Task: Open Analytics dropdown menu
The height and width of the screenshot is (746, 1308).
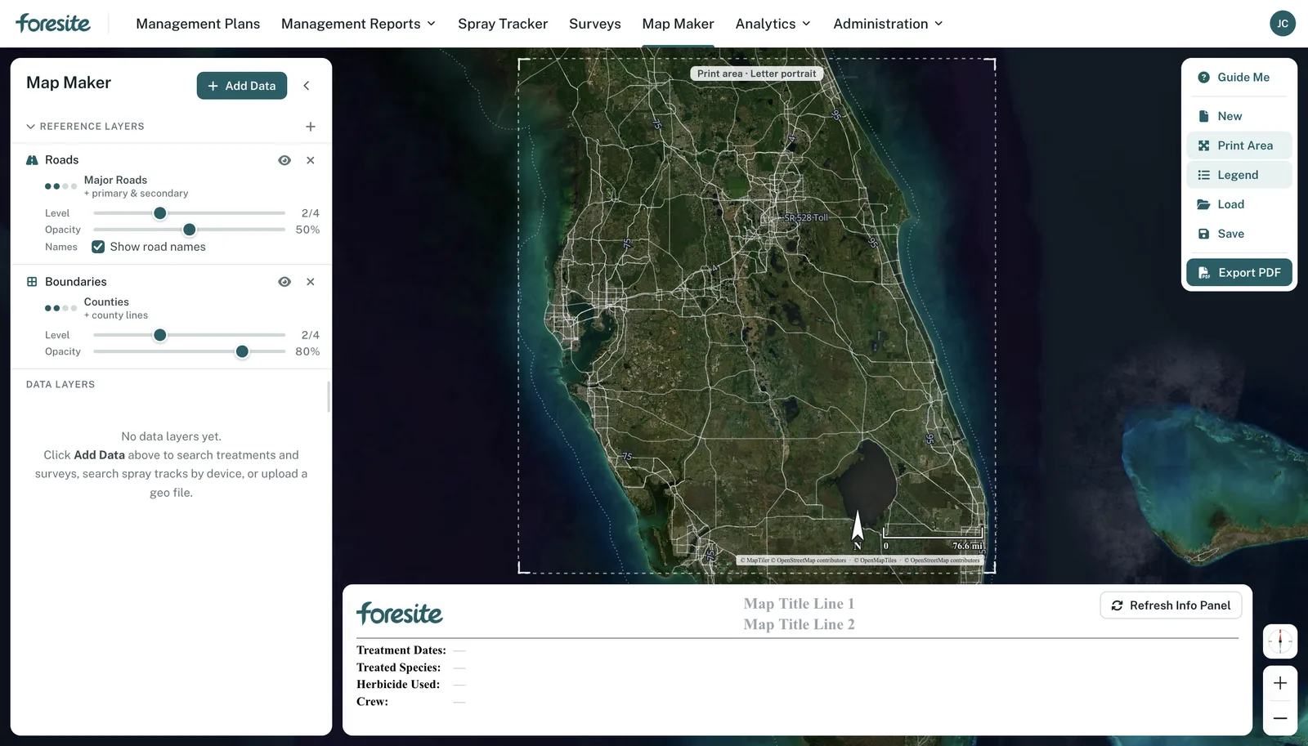Action: pos(773,24)
